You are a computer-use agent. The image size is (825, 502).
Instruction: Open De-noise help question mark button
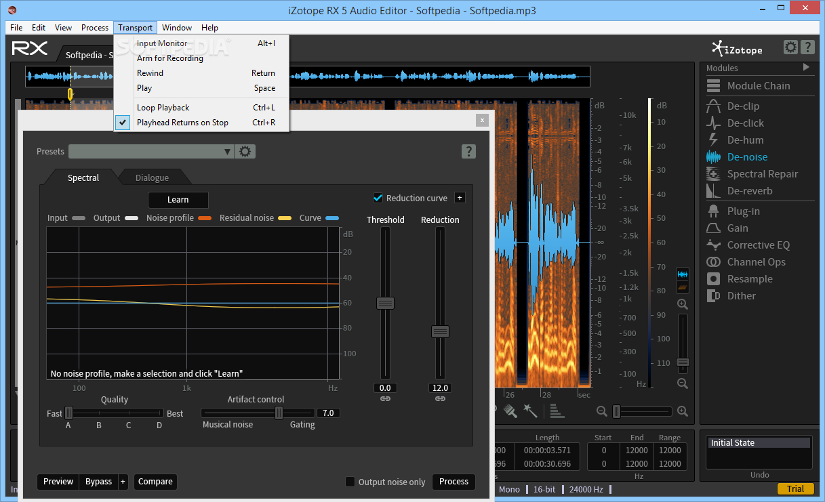pos(468,152)
